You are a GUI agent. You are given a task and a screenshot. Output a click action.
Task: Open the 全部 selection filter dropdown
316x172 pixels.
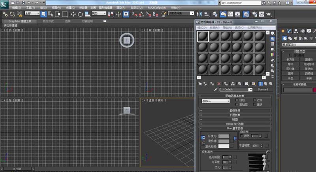32,13
